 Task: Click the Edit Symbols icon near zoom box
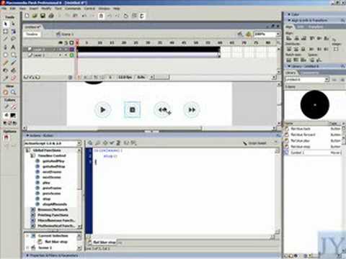[x=249, y=35]
